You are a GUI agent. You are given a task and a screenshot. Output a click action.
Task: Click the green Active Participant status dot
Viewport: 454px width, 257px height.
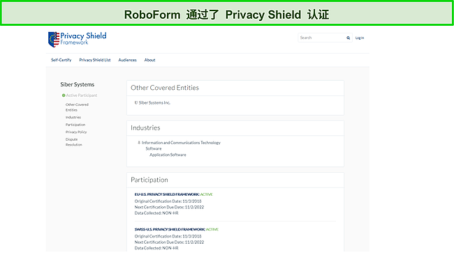click(64, 95)
